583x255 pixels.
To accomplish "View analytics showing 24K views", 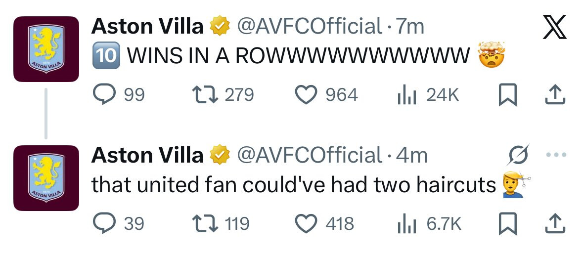I will 404,94.
